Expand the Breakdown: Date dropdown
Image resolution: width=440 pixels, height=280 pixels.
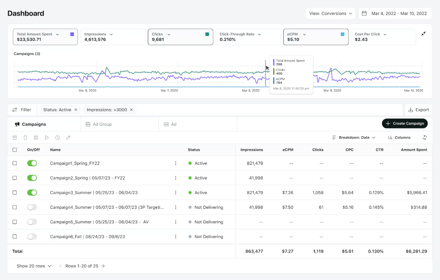pyautogui.click(x=354, y=137)
